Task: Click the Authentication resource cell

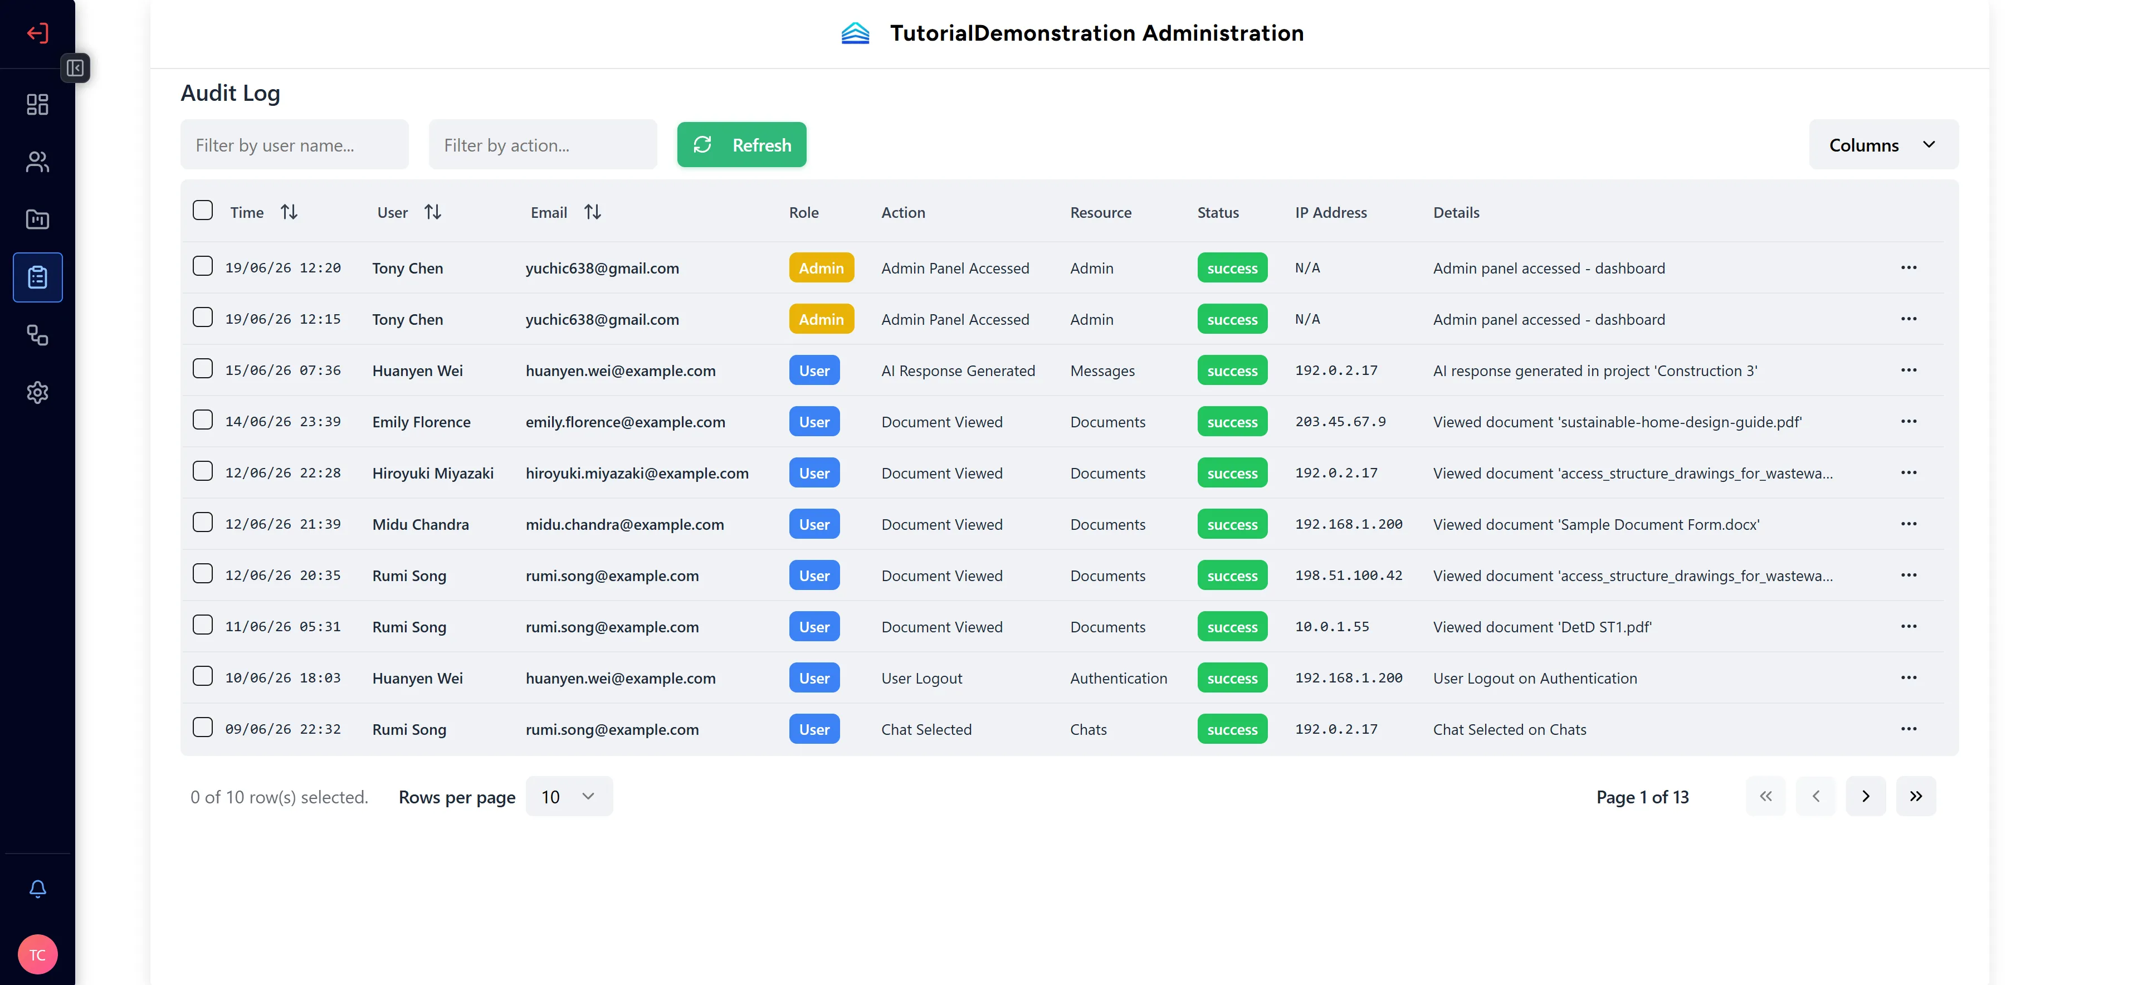Action: pos(1118,678)
